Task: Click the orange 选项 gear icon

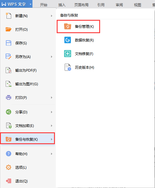Action: coord(9,167)
